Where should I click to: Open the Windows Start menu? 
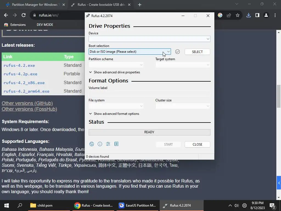point(7,206)
